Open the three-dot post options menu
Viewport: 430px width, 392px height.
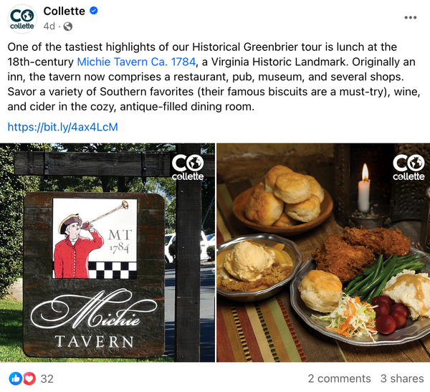point(410,17)
